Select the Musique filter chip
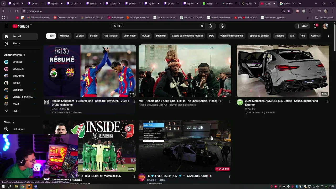Viewport: 336px width, 189px height. point(65,36)
